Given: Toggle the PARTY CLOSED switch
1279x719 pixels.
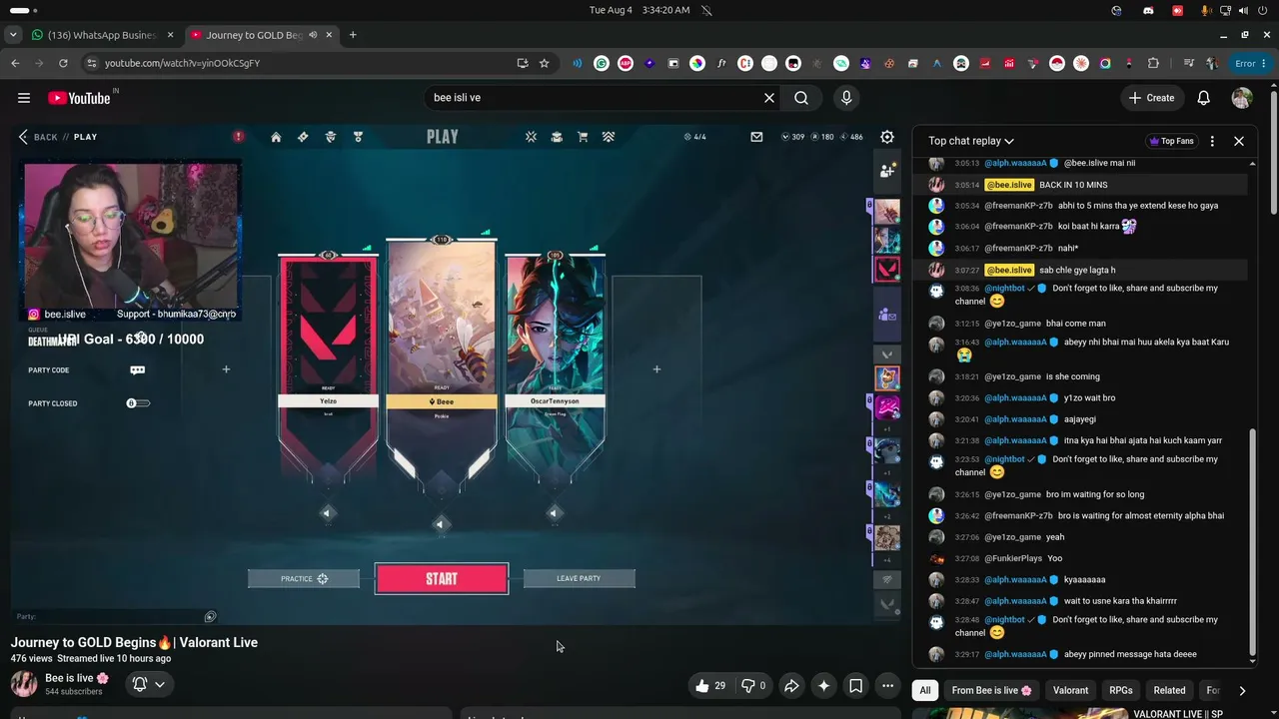Looking at the screenshot, I should [138, 403].
